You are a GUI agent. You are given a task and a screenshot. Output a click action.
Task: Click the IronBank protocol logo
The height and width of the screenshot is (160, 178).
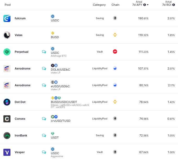(7, 135)
